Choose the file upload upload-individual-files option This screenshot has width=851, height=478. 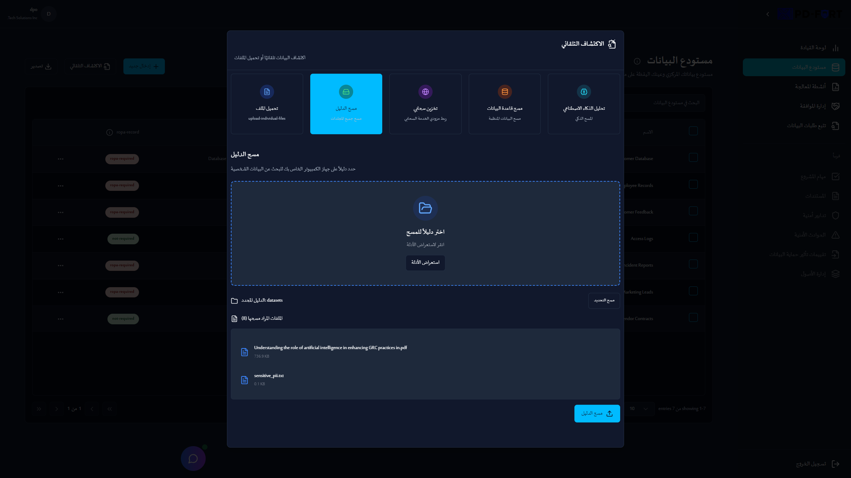click(x=267, y=104)
